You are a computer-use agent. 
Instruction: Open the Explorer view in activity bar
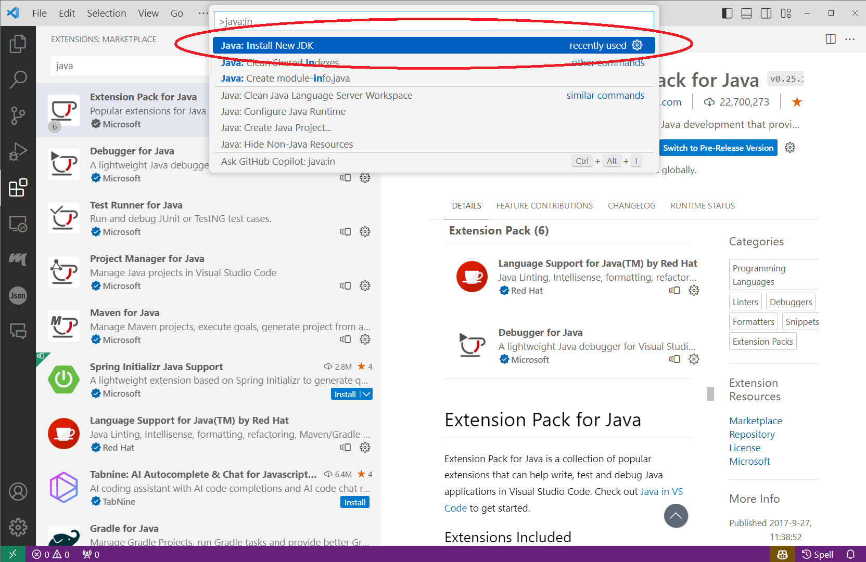18,44
